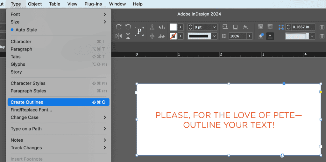The image size is (326, 162).
Task: Click the Corner Options icon
Action: tap(225, 27)
